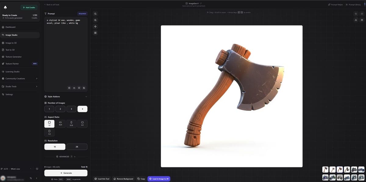Choose the 3:4 aspect ratio
The image size is (366, 182).
click(x=49, y=132)
